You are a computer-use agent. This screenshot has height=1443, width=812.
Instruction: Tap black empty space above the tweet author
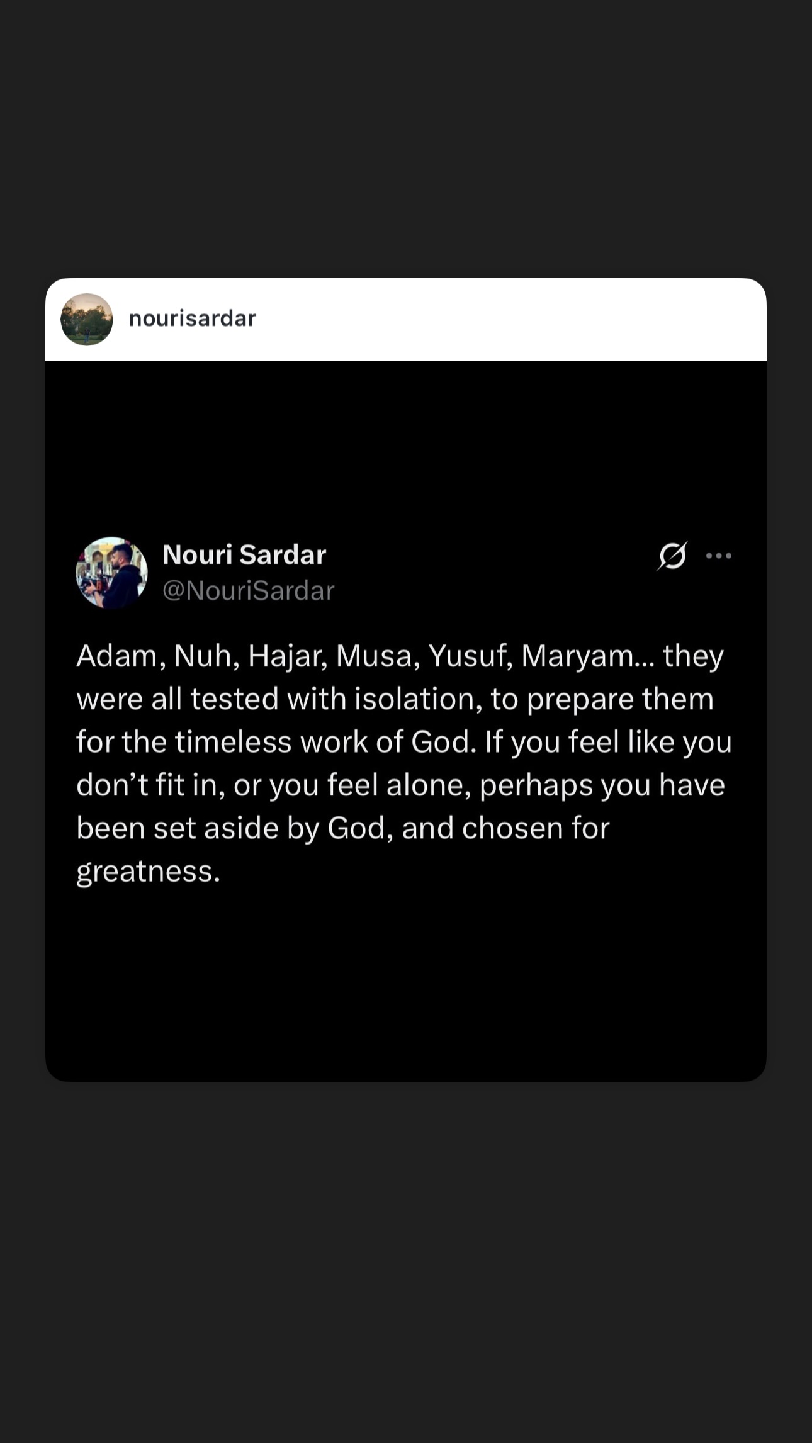pyautogui.click(x=406, y=447)
